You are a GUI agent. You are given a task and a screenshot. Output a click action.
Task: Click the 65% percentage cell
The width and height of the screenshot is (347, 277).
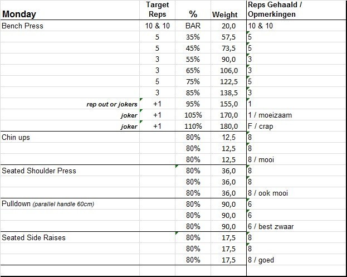click(193, 70)
